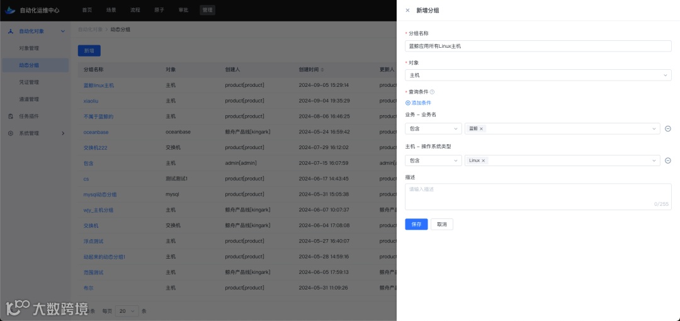This screenshot has height=321, width=680.
Task: Open the 范围测试 group link
Action: [93, 273]
